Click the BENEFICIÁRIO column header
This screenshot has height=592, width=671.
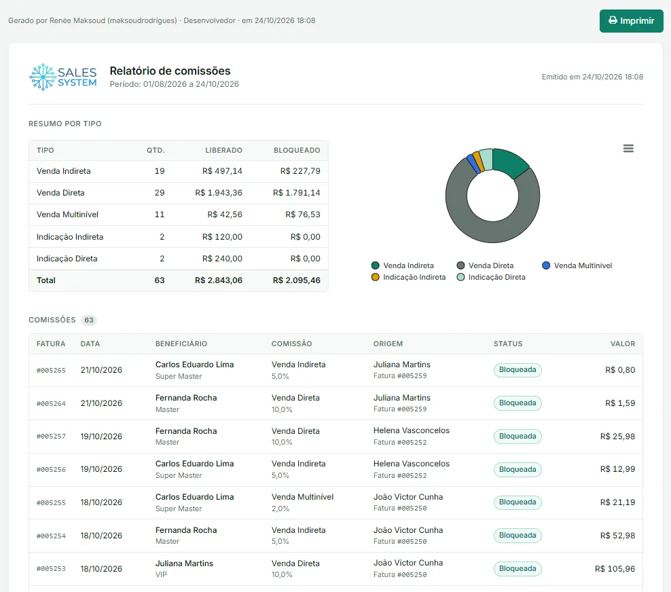click(181, 344)
